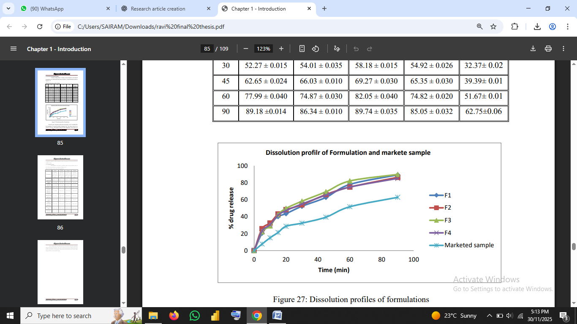
Task: Toggle the PDF sidebar menu icon
Action: [x=14, y=49]
